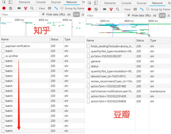Use large request rows in right panel
This screenshot has height=134, width=171.
click(x=135, y=9)
